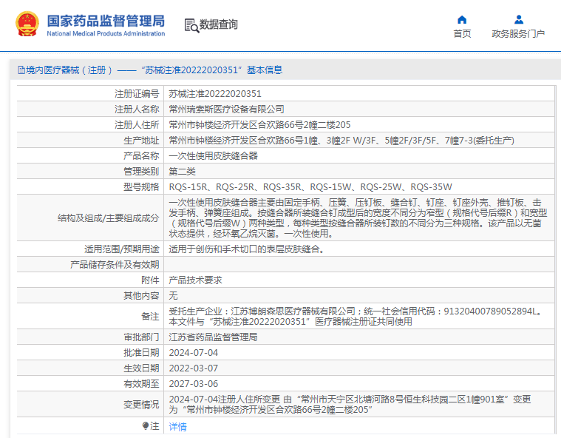Select address 合欢路66号2幢二楼205 in 注册人住所 row
561x438 pixels.
(259, 124)
